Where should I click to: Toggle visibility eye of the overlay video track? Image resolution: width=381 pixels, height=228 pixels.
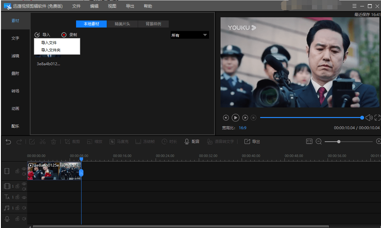click(24, 184)
